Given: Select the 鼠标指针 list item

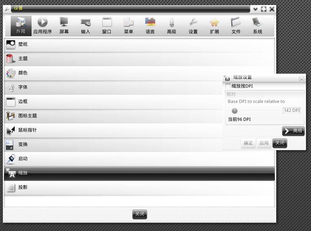Looking at the screenshot, I should point(113,130).
